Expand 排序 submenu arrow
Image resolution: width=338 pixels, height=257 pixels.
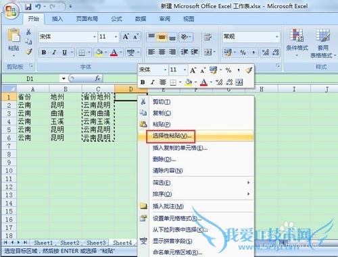pyautogui.click(x=249, y=194)
